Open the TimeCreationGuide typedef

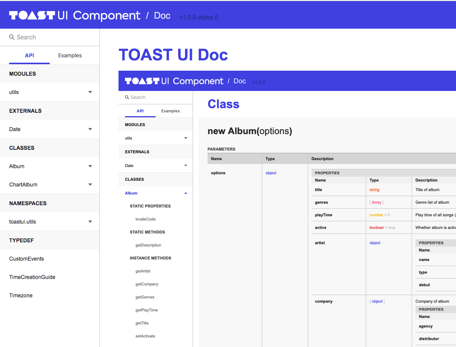pos(32,277)
